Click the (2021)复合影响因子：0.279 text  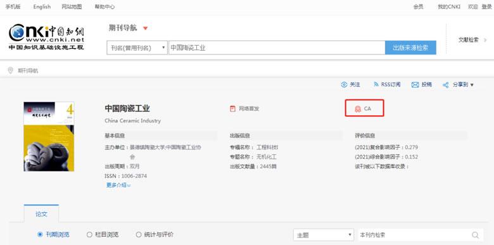(x=386, y=148)
